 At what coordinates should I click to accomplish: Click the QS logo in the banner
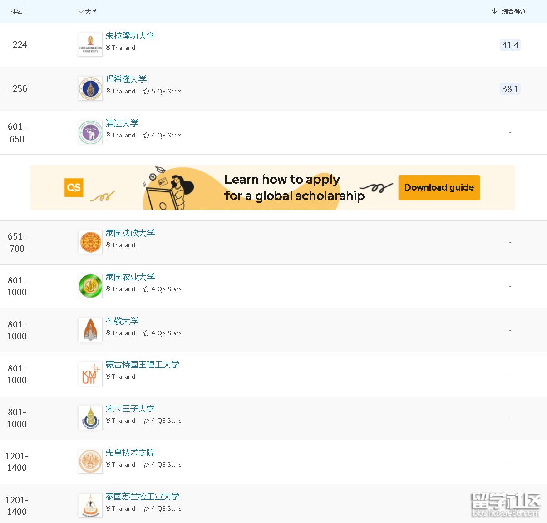[74, 187]
